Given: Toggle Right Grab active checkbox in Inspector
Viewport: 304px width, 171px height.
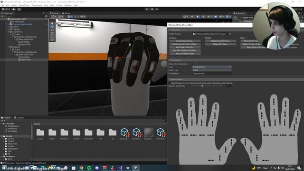Looking at the screenshot, I should click(x=241, y=18).
